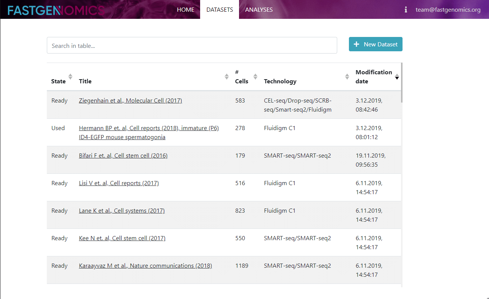Sort by number of Cells arrows

click(x=255, y=77)
